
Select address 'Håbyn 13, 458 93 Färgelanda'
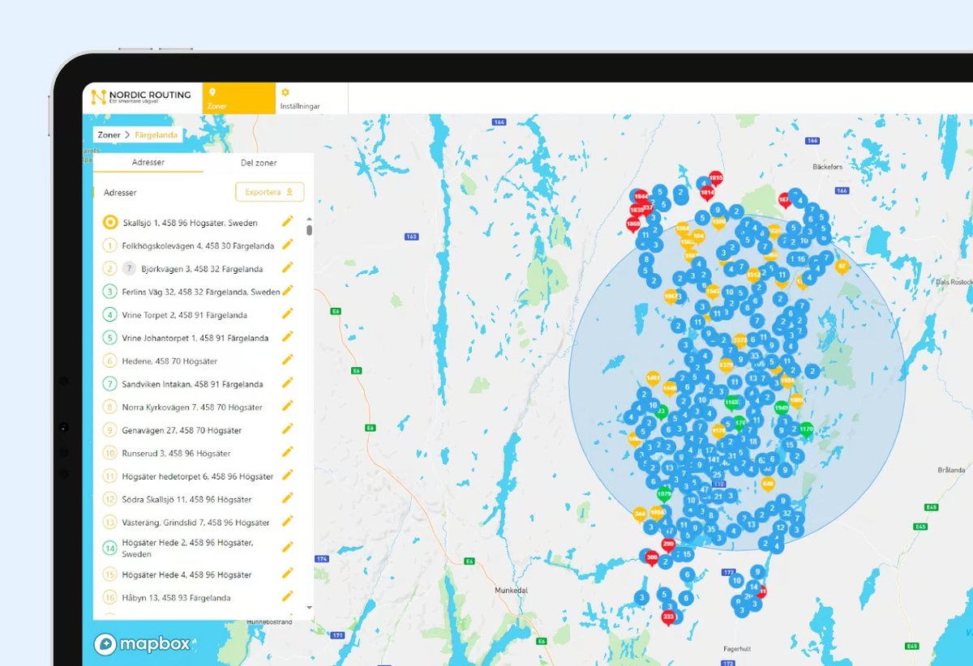(x=176, y=597)
